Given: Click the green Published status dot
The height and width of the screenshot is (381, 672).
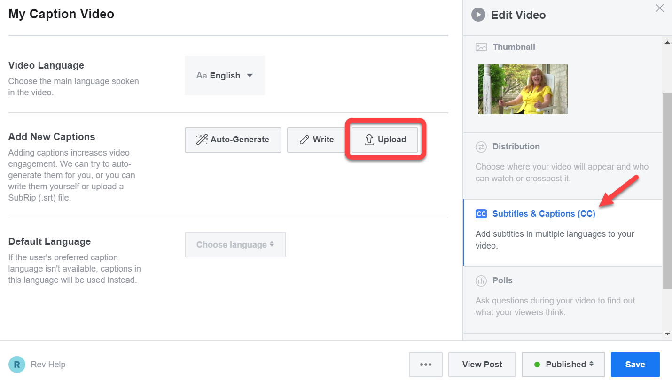Looking at the screenshot, I should 538,365.
